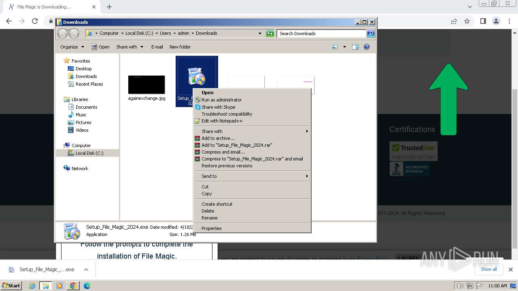Select Edit with Notepad++
Viewport: 518px width, 291px height.
[222, 121]
